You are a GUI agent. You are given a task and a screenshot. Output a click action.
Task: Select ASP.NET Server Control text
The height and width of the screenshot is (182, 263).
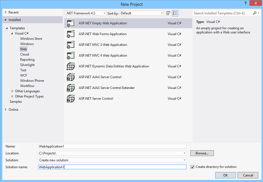[96, 99]
